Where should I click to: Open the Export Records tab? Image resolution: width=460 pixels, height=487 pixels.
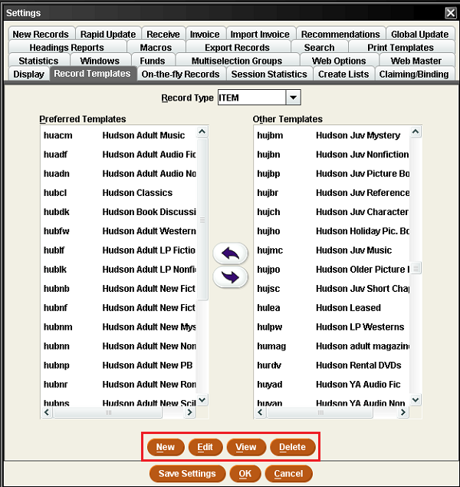[238, 48]
